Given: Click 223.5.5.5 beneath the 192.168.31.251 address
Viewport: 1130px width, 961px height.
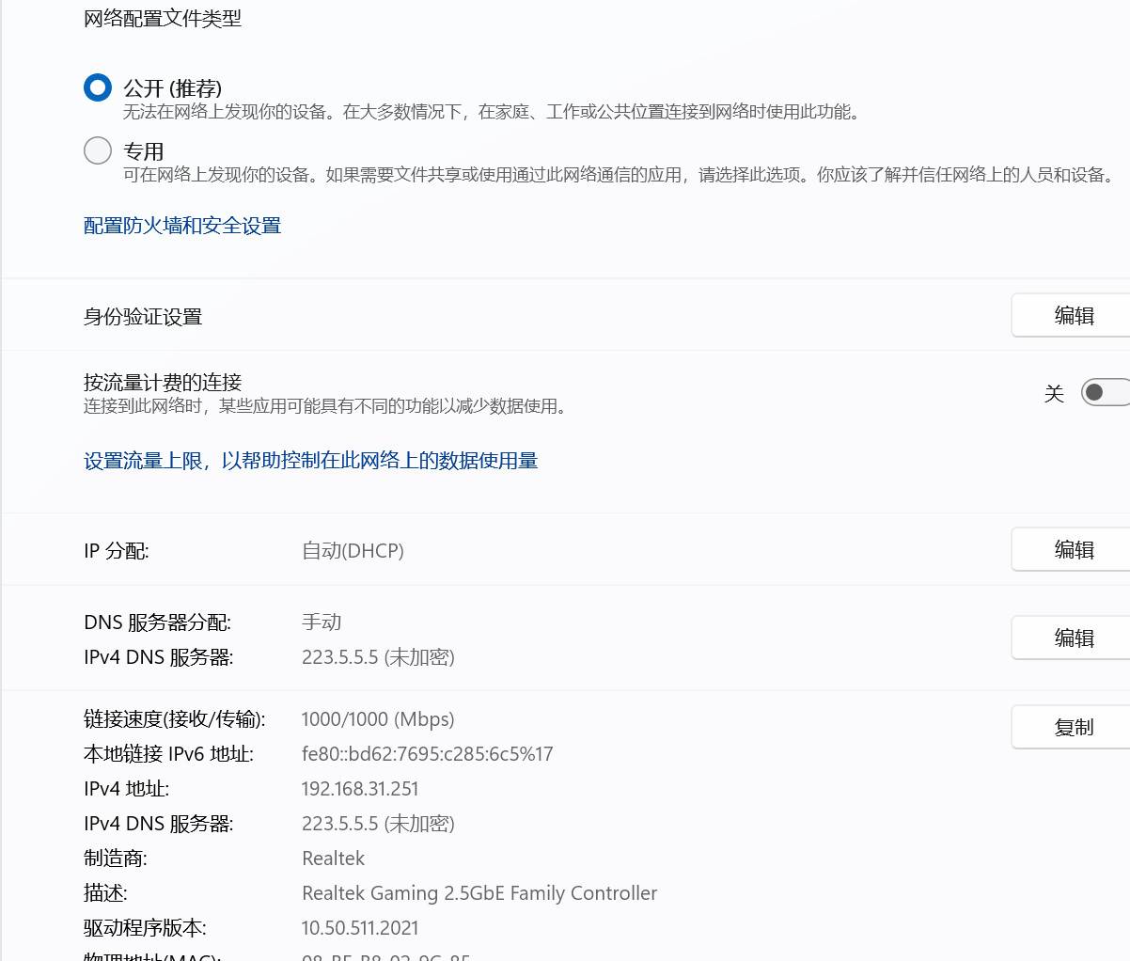Looking at the screenshot, I should [x=378, y=824].
